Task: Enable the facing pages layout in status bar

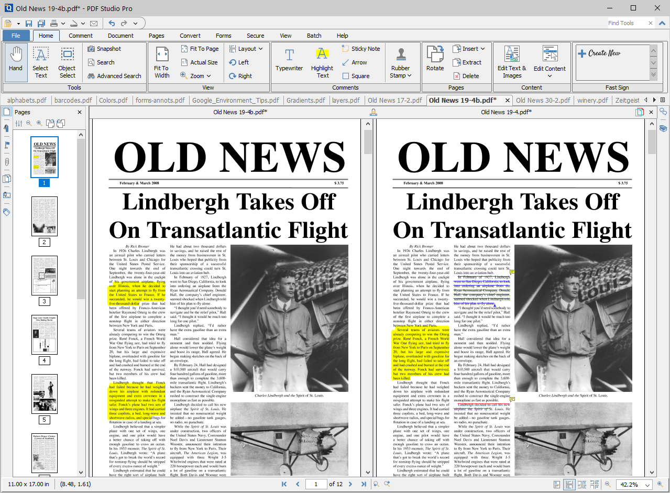Action: point(581,485)
